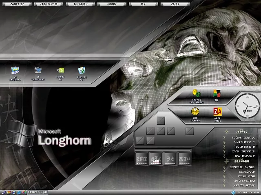Switch to the LightMask taskbar button

[x=38, y=192]
